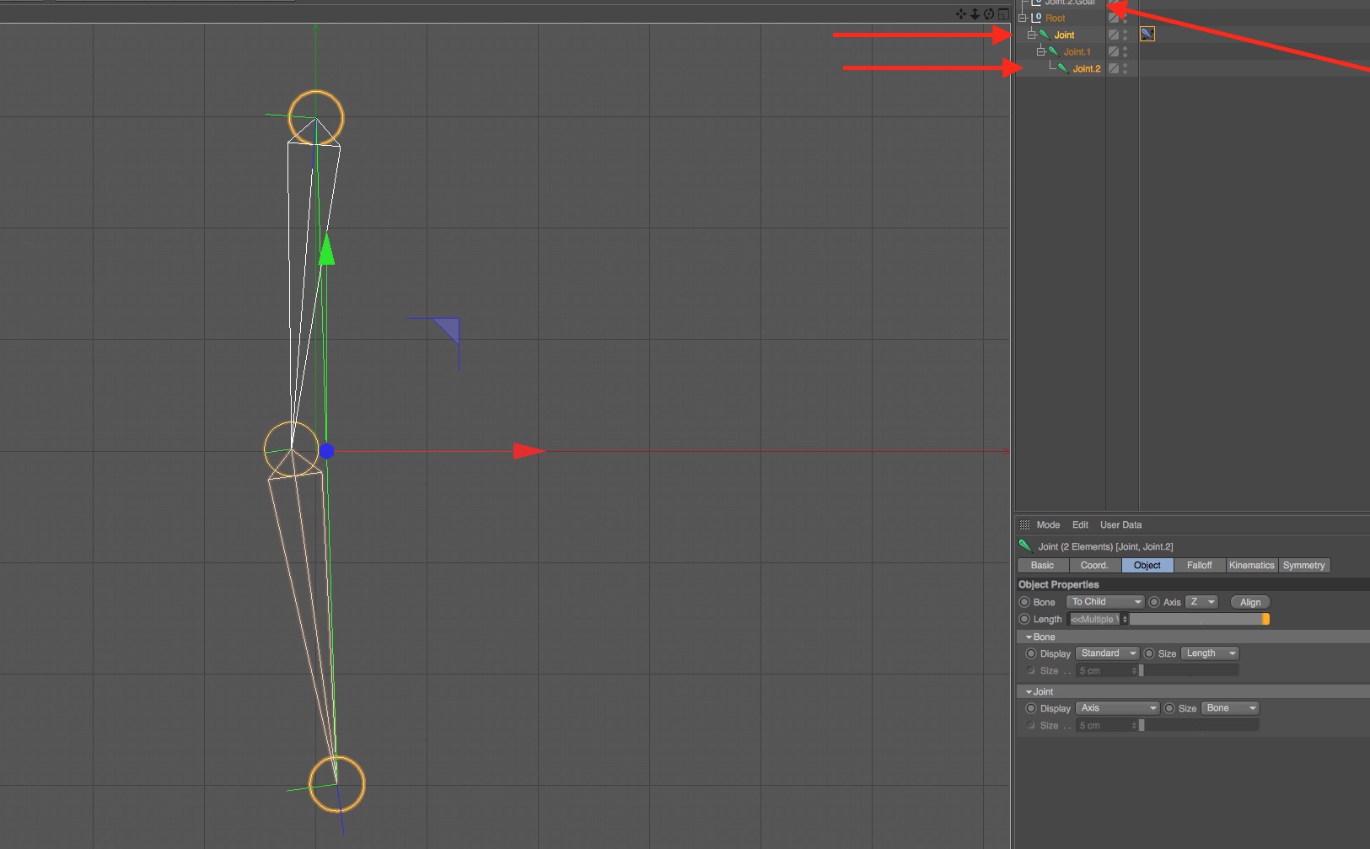The width and height of the screenshot is (1370, 849).
Task: Open the Edit menu
Action: 1080,524
